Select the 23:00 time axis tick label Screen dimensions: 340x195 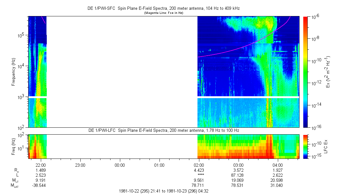80,165
